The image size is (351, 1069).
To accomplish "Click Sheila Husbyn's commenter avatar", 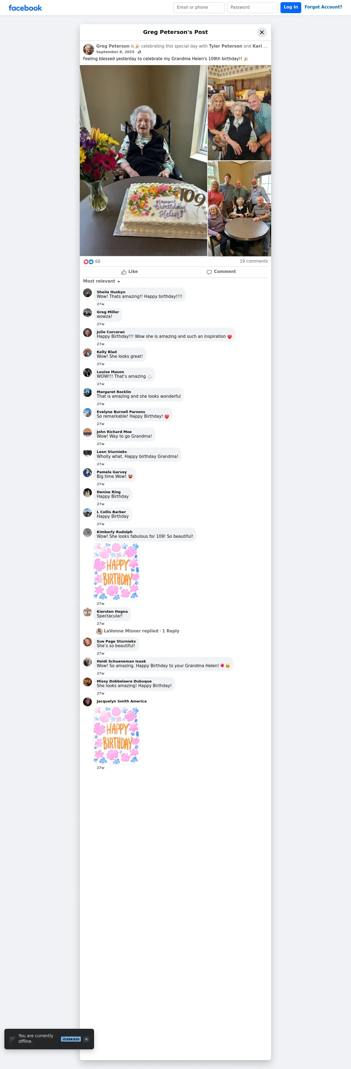I will [87, 293].
